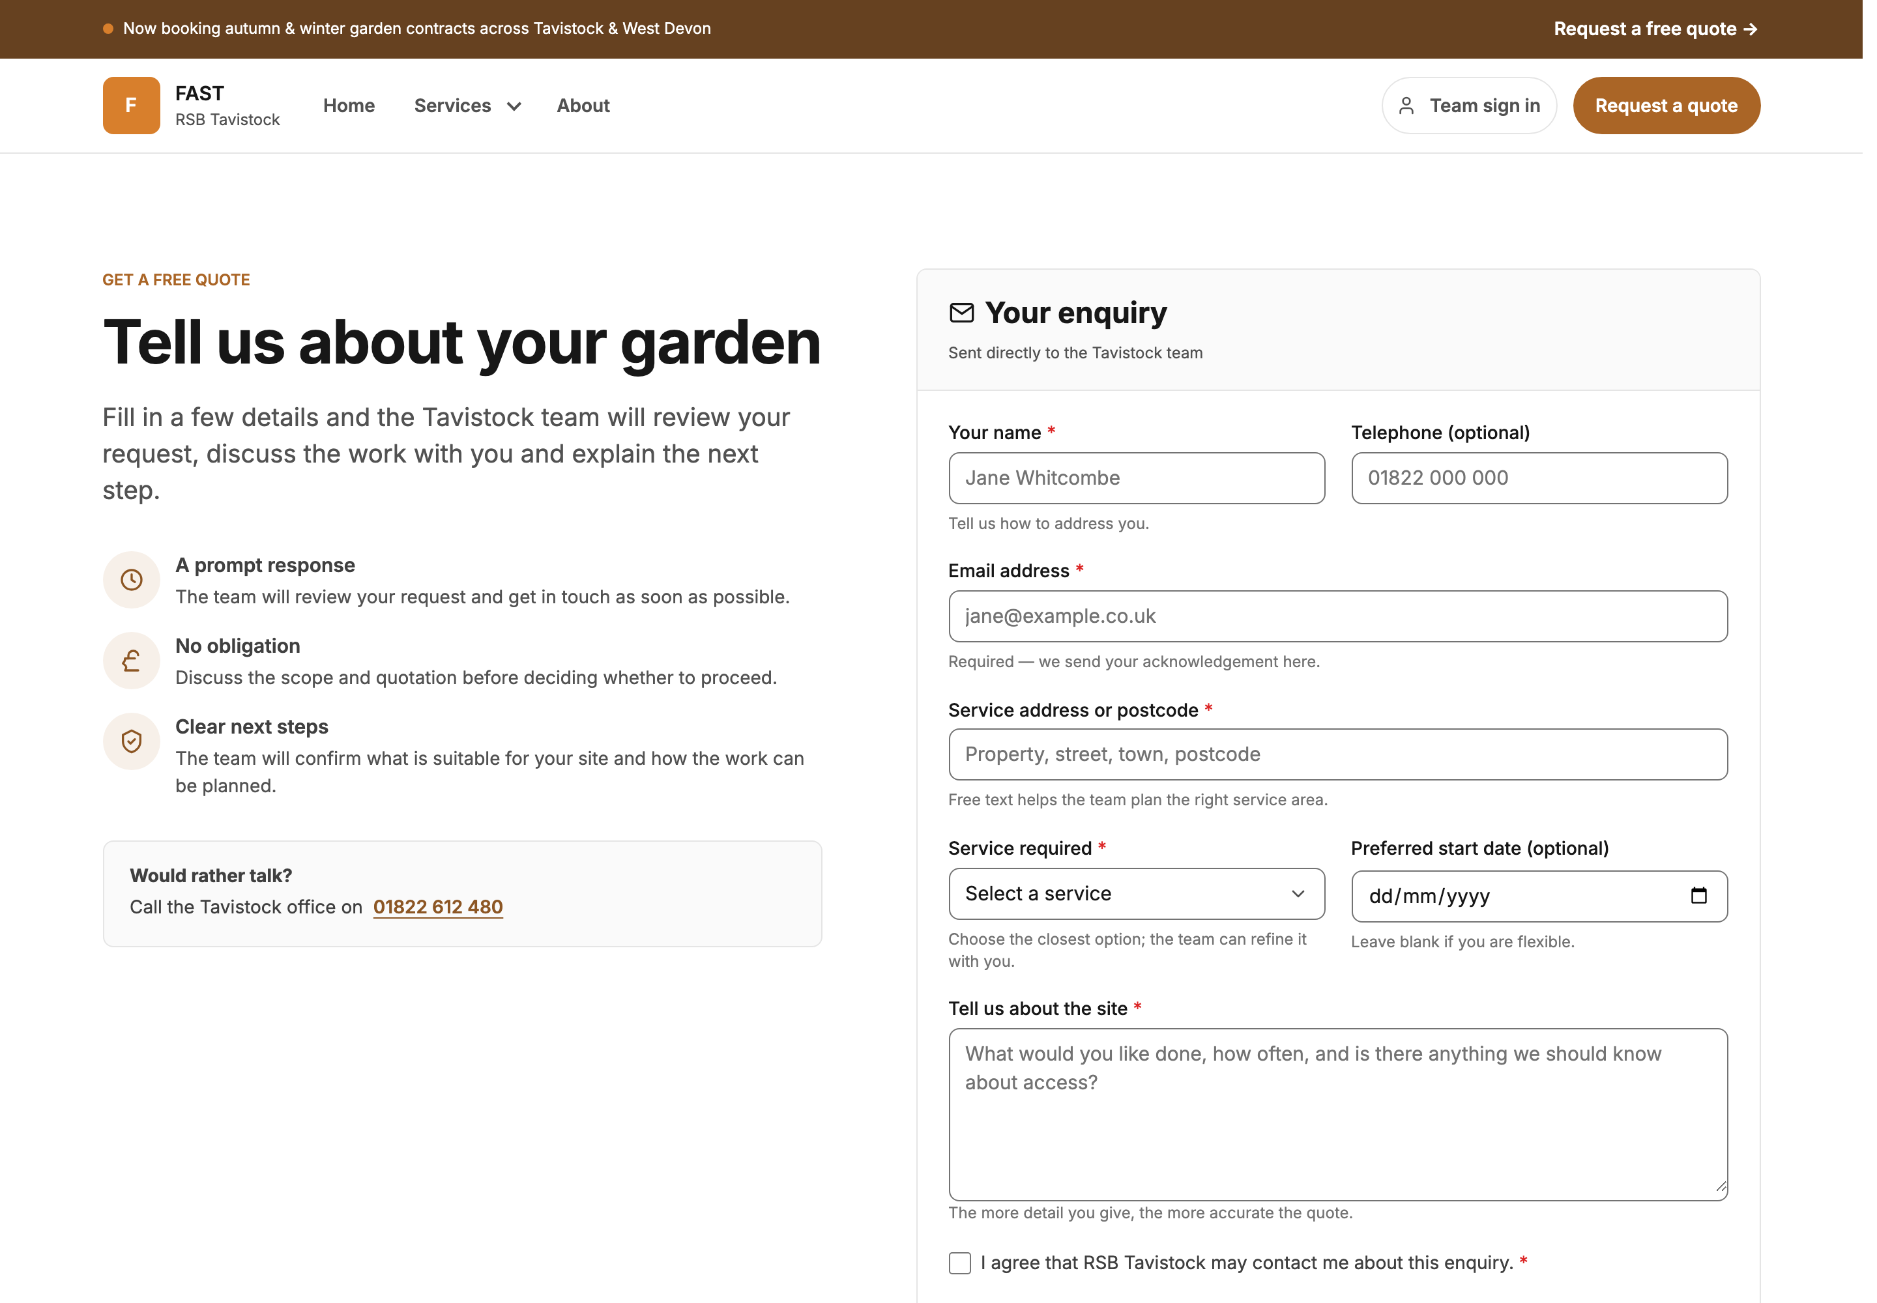The height and width of the screenshot is (1303, 1877).
Task: Click the Now booking autumn & winter announcement text
Action: click(x=416, y=29)
